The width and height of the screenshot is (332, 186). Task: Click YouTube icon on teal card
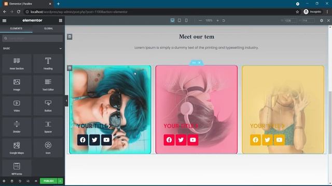(106, 140)
